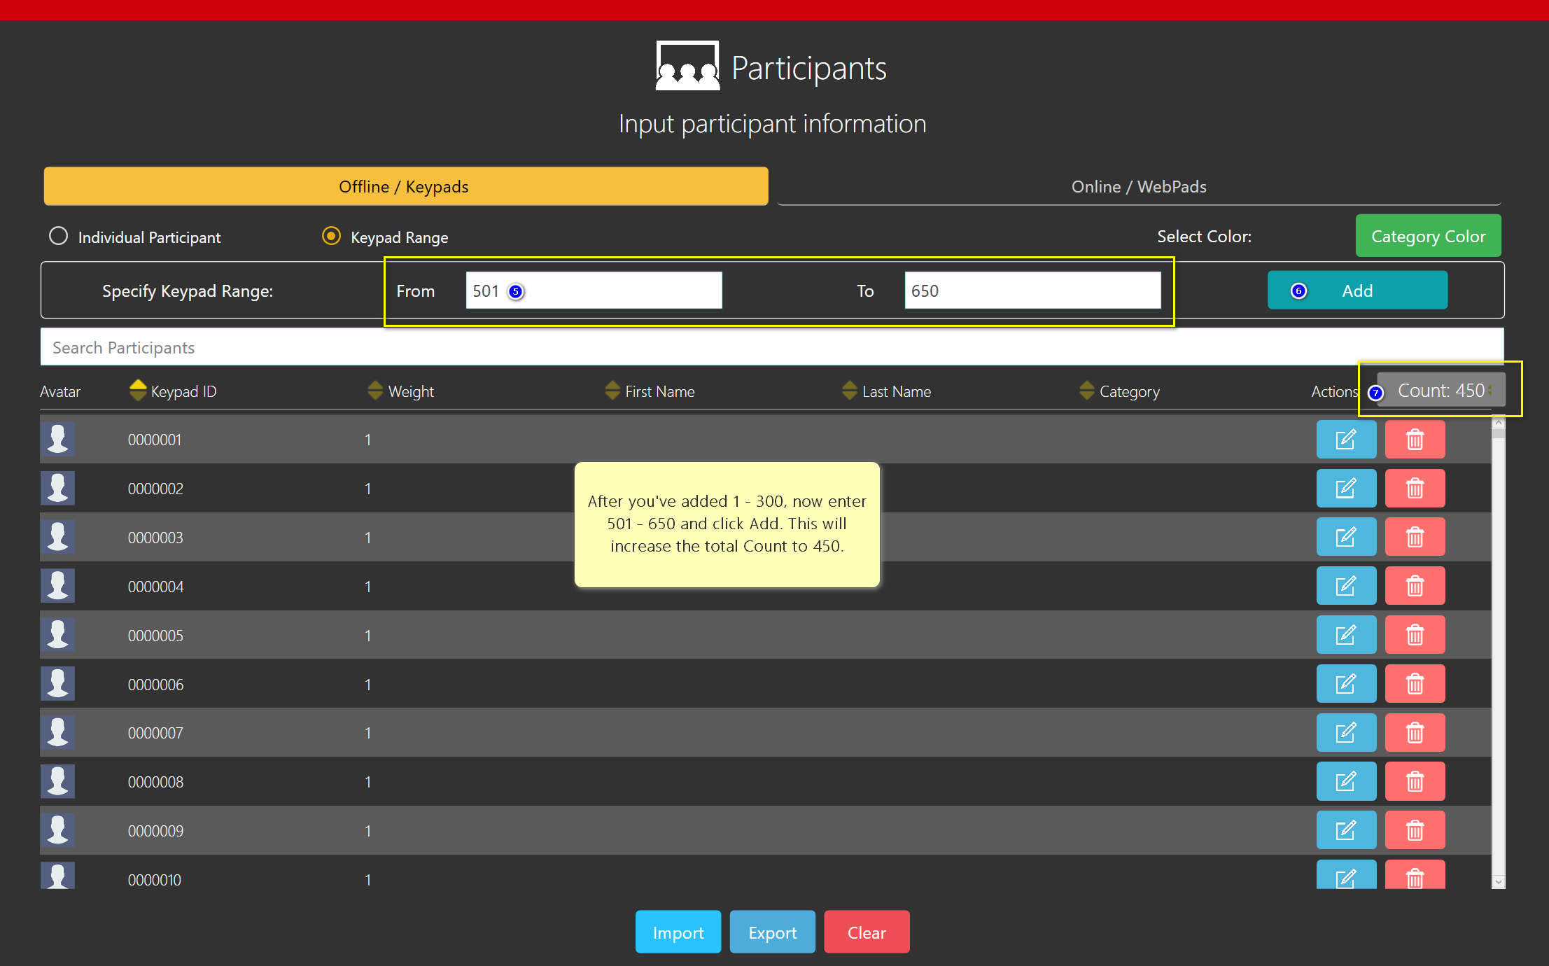Sort table by Keypad ID arrows
Screen dimensions: 1549x966
tap(138, 391)
